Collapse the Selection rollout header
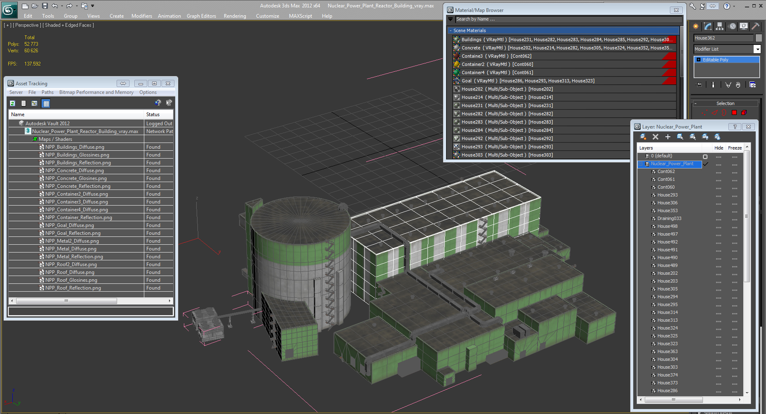This screenshot has height=414, width=766. click(x=725, y=103)
